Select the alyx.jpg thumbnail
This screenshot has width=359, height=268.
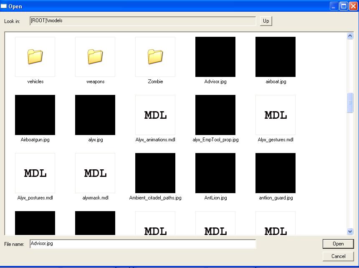(95, 115)
